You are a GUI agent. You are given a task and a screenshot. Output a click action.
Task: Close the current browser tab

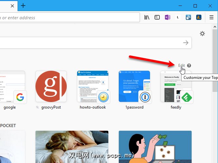tap(12, 6)
